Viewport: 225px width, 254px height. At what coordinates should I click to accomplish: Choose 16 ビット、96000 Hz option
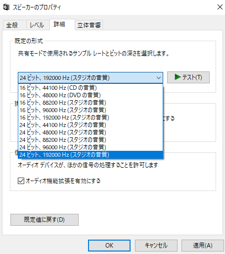(90, 110)
